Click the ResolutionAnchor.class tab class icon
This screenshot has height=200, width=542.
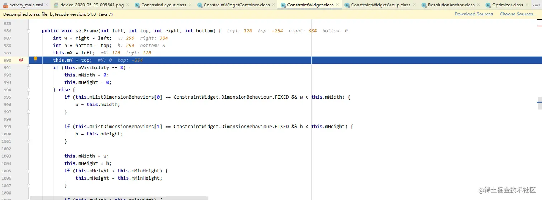coord(424,5)
